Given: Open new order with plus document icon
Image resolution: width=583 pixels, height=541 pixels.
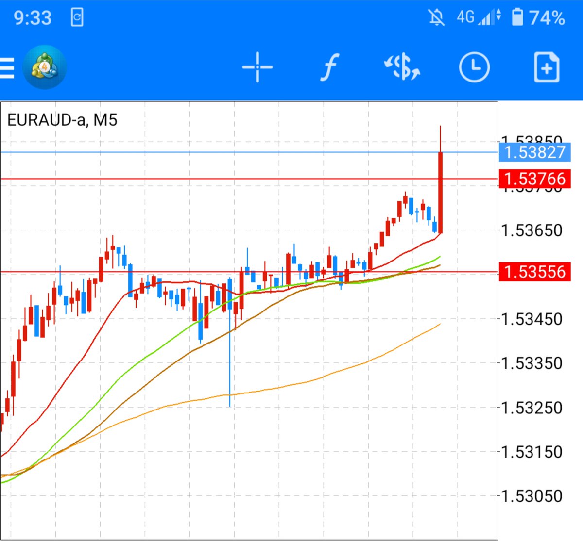Looking at the screenshot, I should (547, 67).
